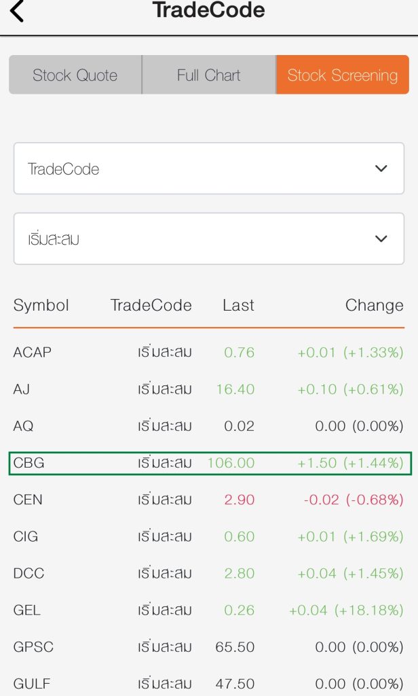The image size is (418, 696).
Task: Select the AJ stock row
Action: (209, 389)
